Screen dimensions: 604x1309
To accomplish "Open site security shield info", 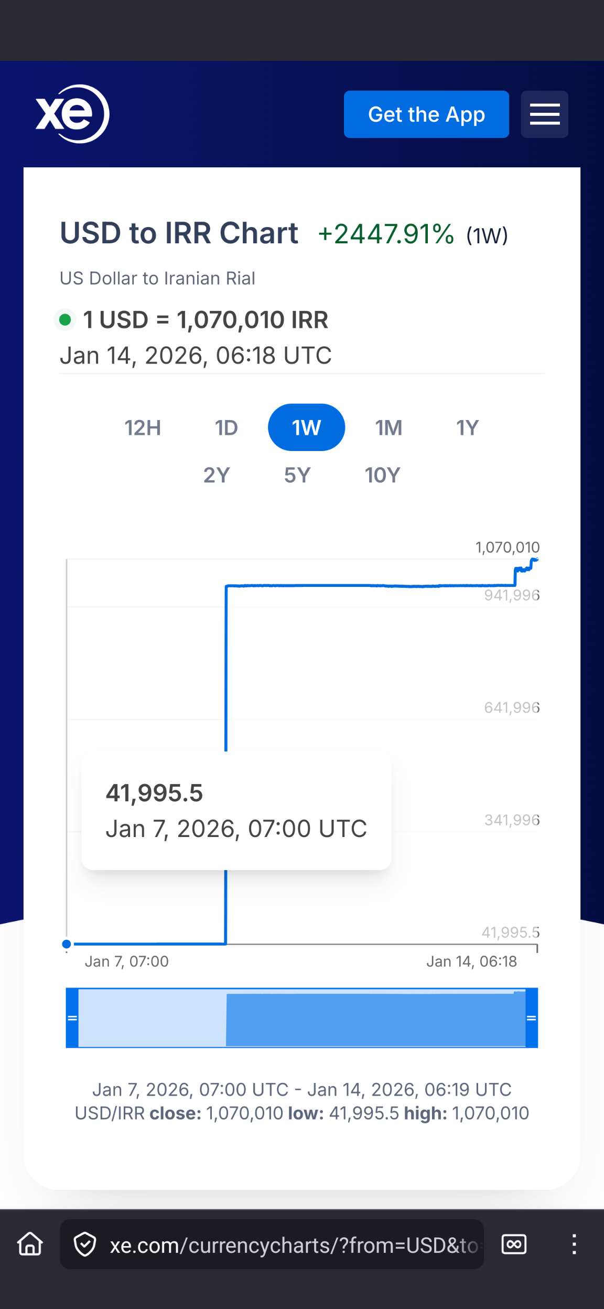I will 85,1244.
